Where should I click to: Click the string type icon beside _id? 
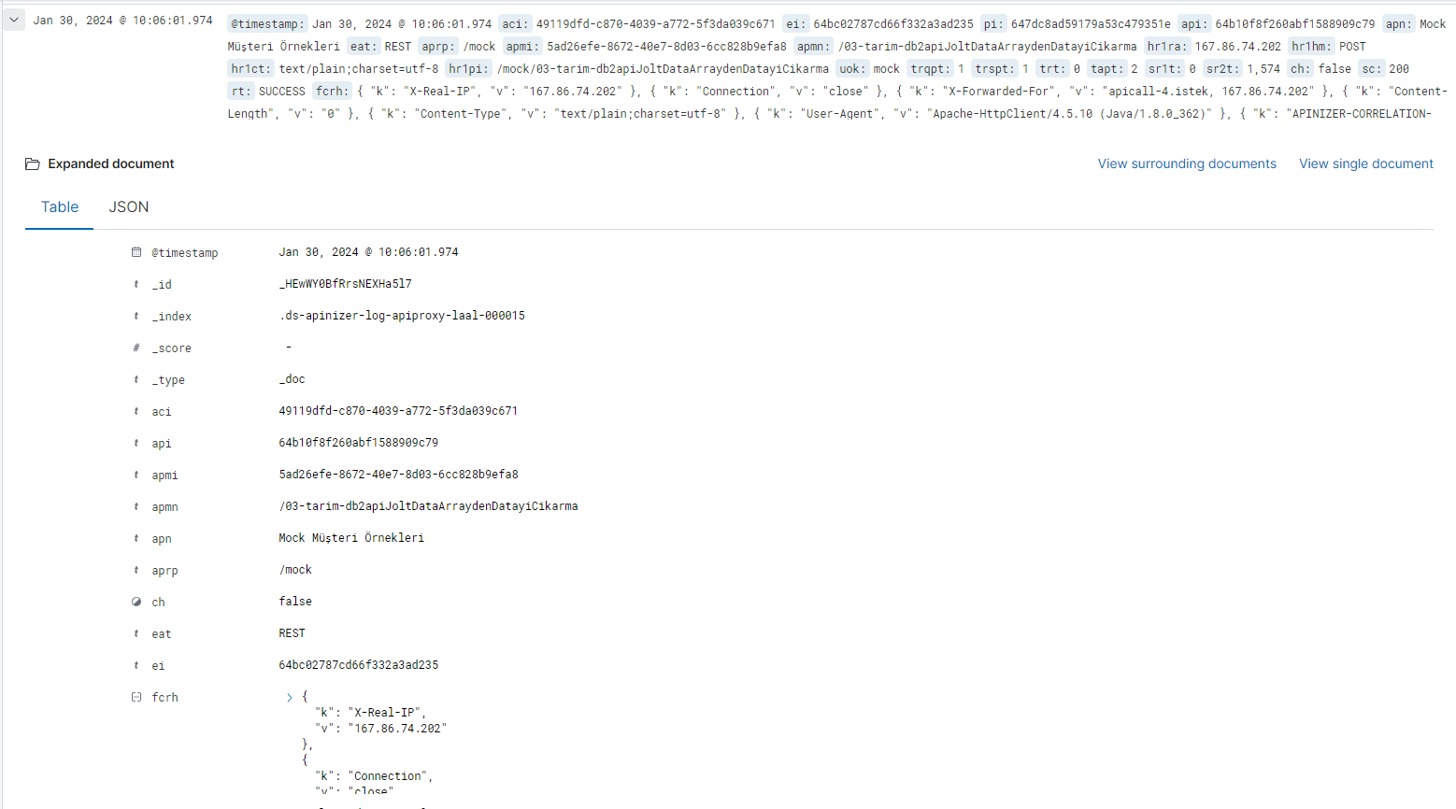[136, 284]
